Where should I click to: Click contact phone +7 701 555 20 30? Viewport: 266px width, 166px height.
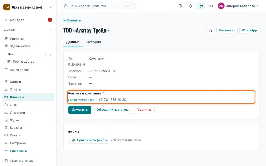coord(112,100)
